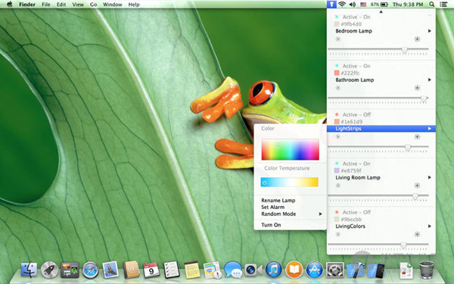This screenshot has width=454, height=284.
Task: Click Bedroom Lamp dim brightness icon
Action: pos(338,39)
